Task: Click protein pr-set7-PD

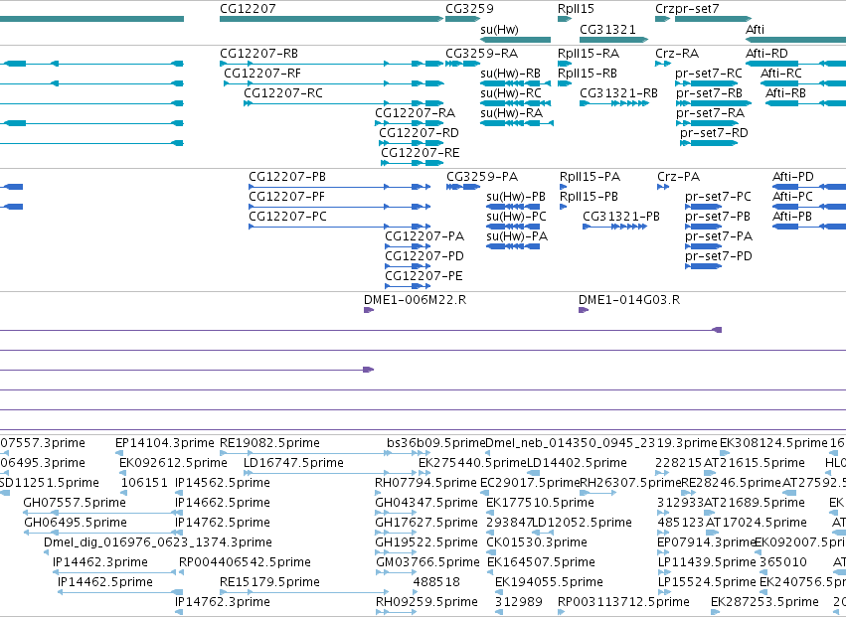Action: 704,266
